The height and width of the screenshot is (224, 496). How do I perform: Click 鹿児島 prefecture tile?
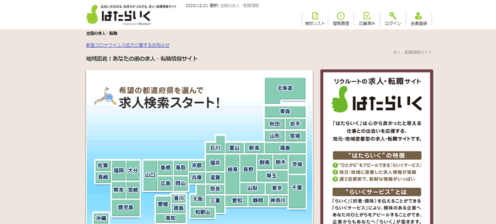coord(126,207)
